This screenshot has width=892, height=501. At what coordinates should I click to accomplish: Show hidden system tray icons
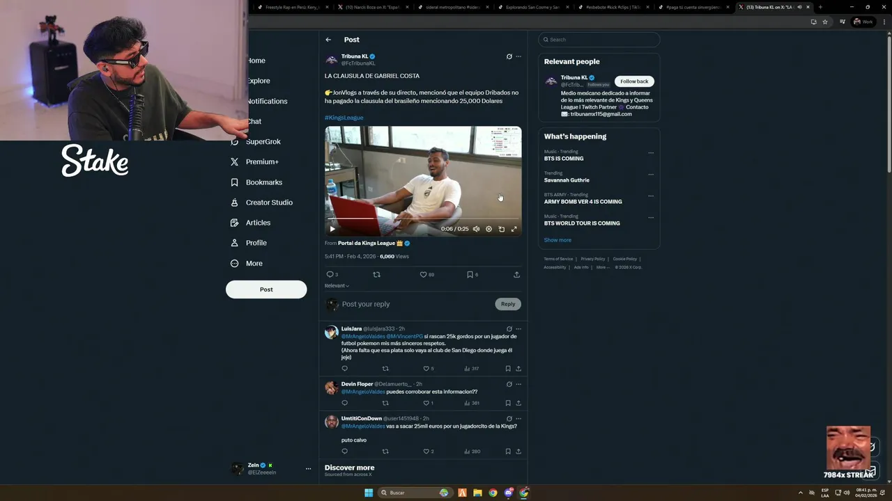coord(800,493)
